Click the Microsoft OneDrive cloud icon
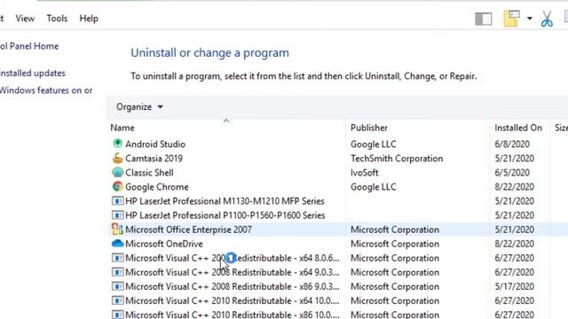Viewport: 568px width, 319px height. [x=117, y=244]
